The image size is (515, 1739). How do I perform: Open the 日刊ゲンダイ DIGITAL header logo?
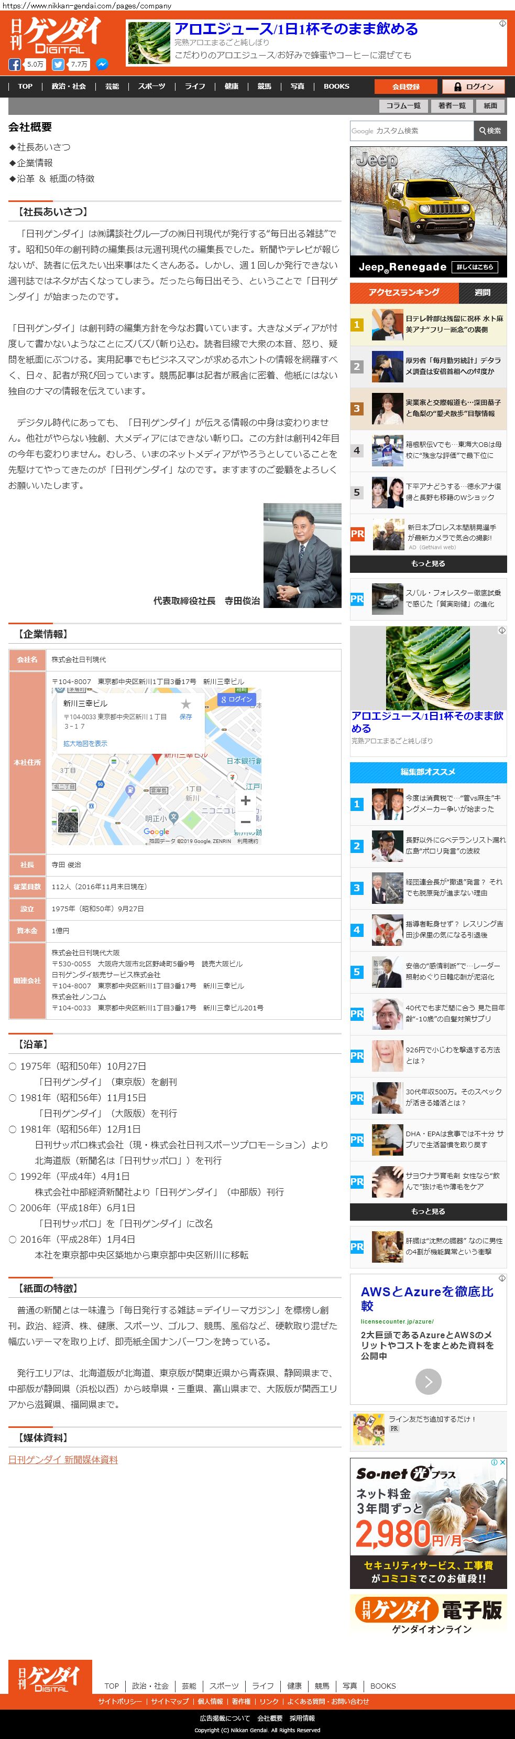point(56,36)
